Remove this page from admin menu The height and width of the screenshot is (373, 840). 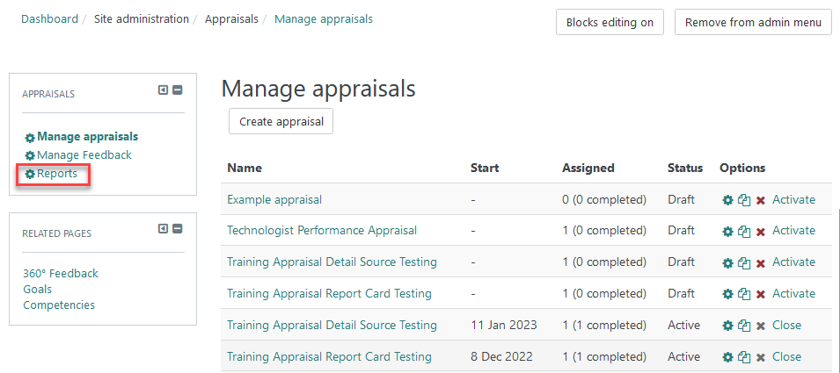click(x=753, y=23)
